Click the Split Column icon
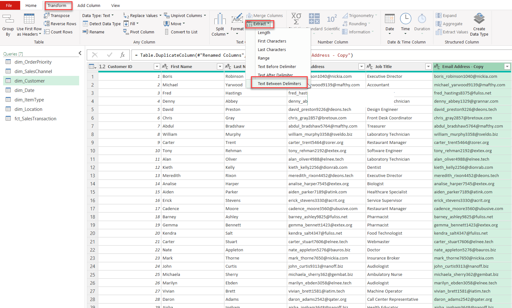 [x=220, y=19]
